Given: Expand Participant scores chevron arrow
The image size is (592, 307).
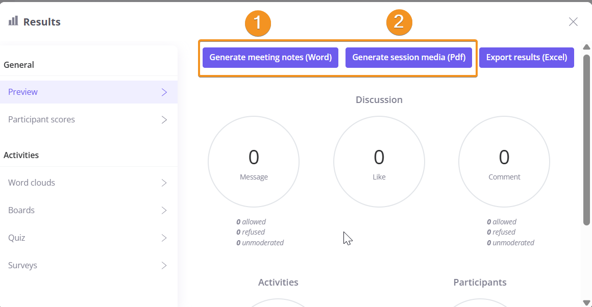Looking at the screenshot, I should click(x=164, y=120).
